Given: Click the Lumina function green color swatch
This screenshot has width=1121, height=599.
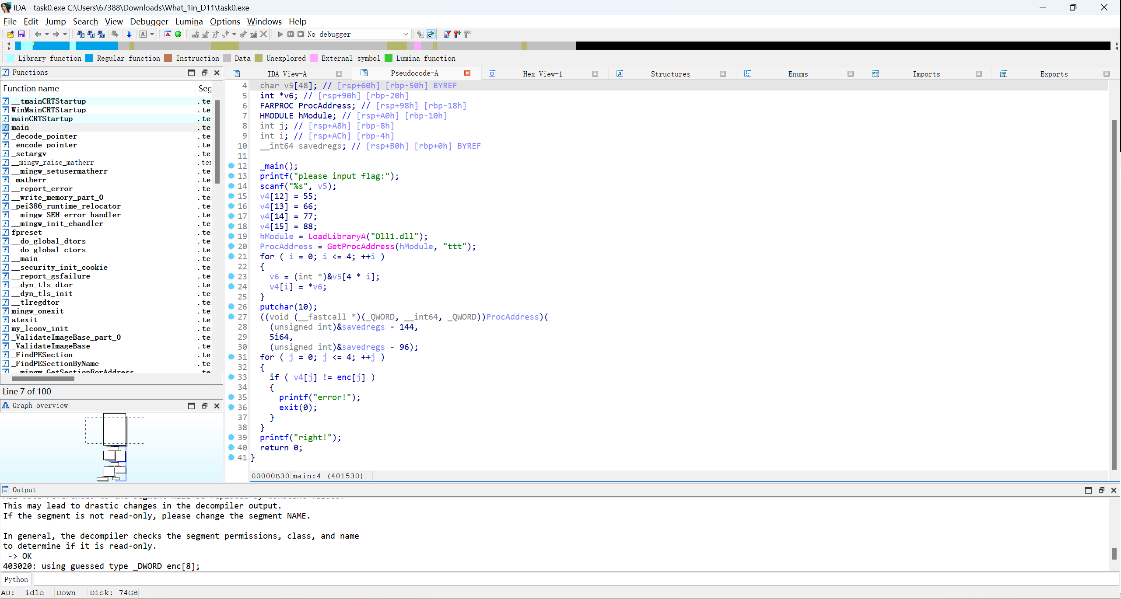Looking at the screenshot, I should point(389,58).
